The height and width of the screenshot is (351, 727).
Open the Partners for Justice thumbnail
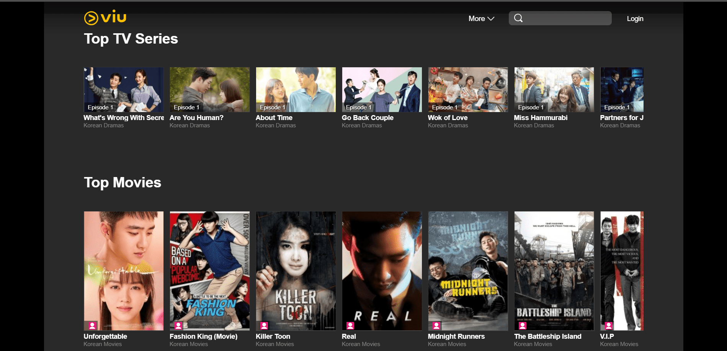click(x=622, y=89)
